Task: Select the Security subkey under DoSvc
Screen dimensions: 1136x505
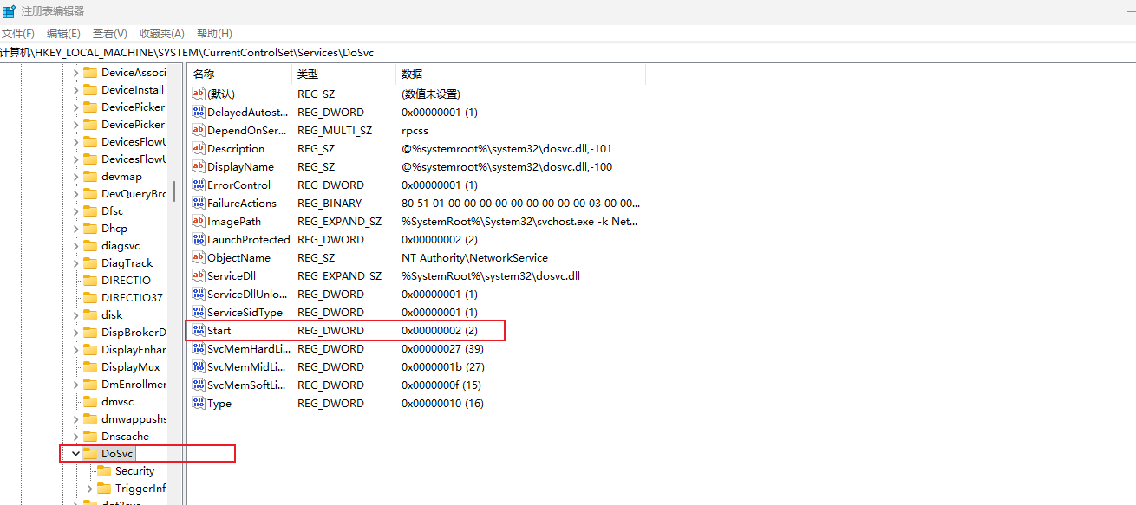Action: click(x=132, y=470)
